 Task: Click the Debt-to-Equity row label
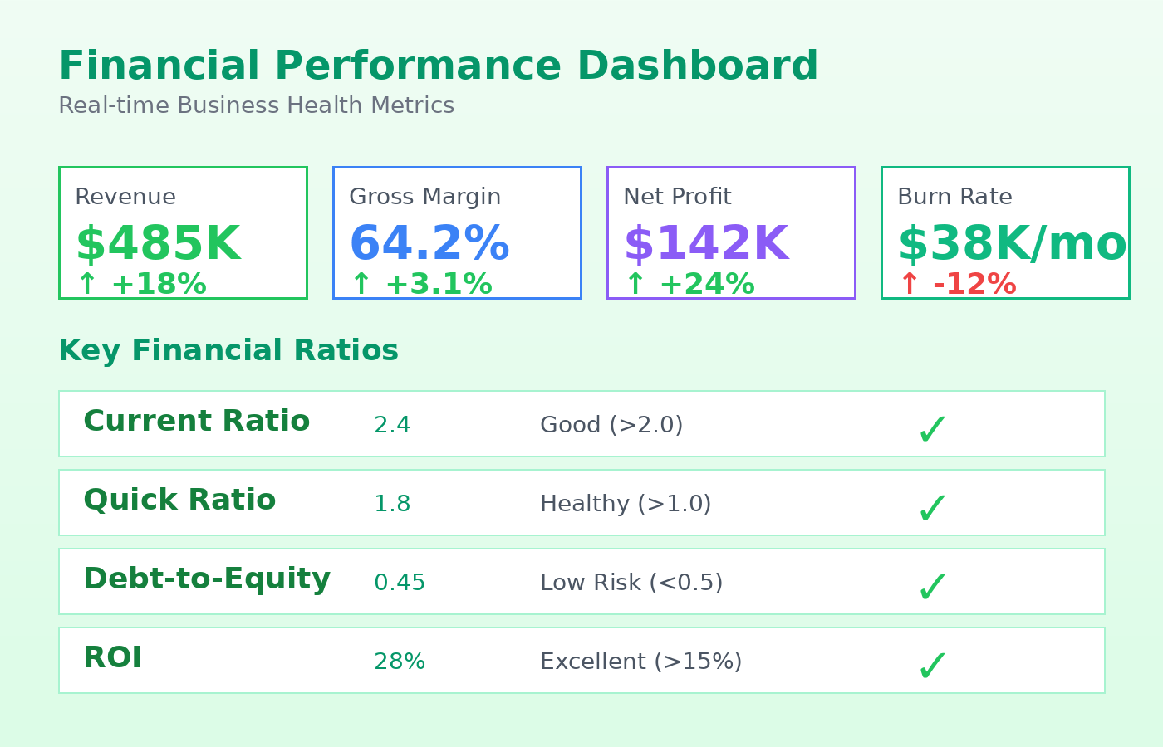pyautogui.click(x=207, y=579)
